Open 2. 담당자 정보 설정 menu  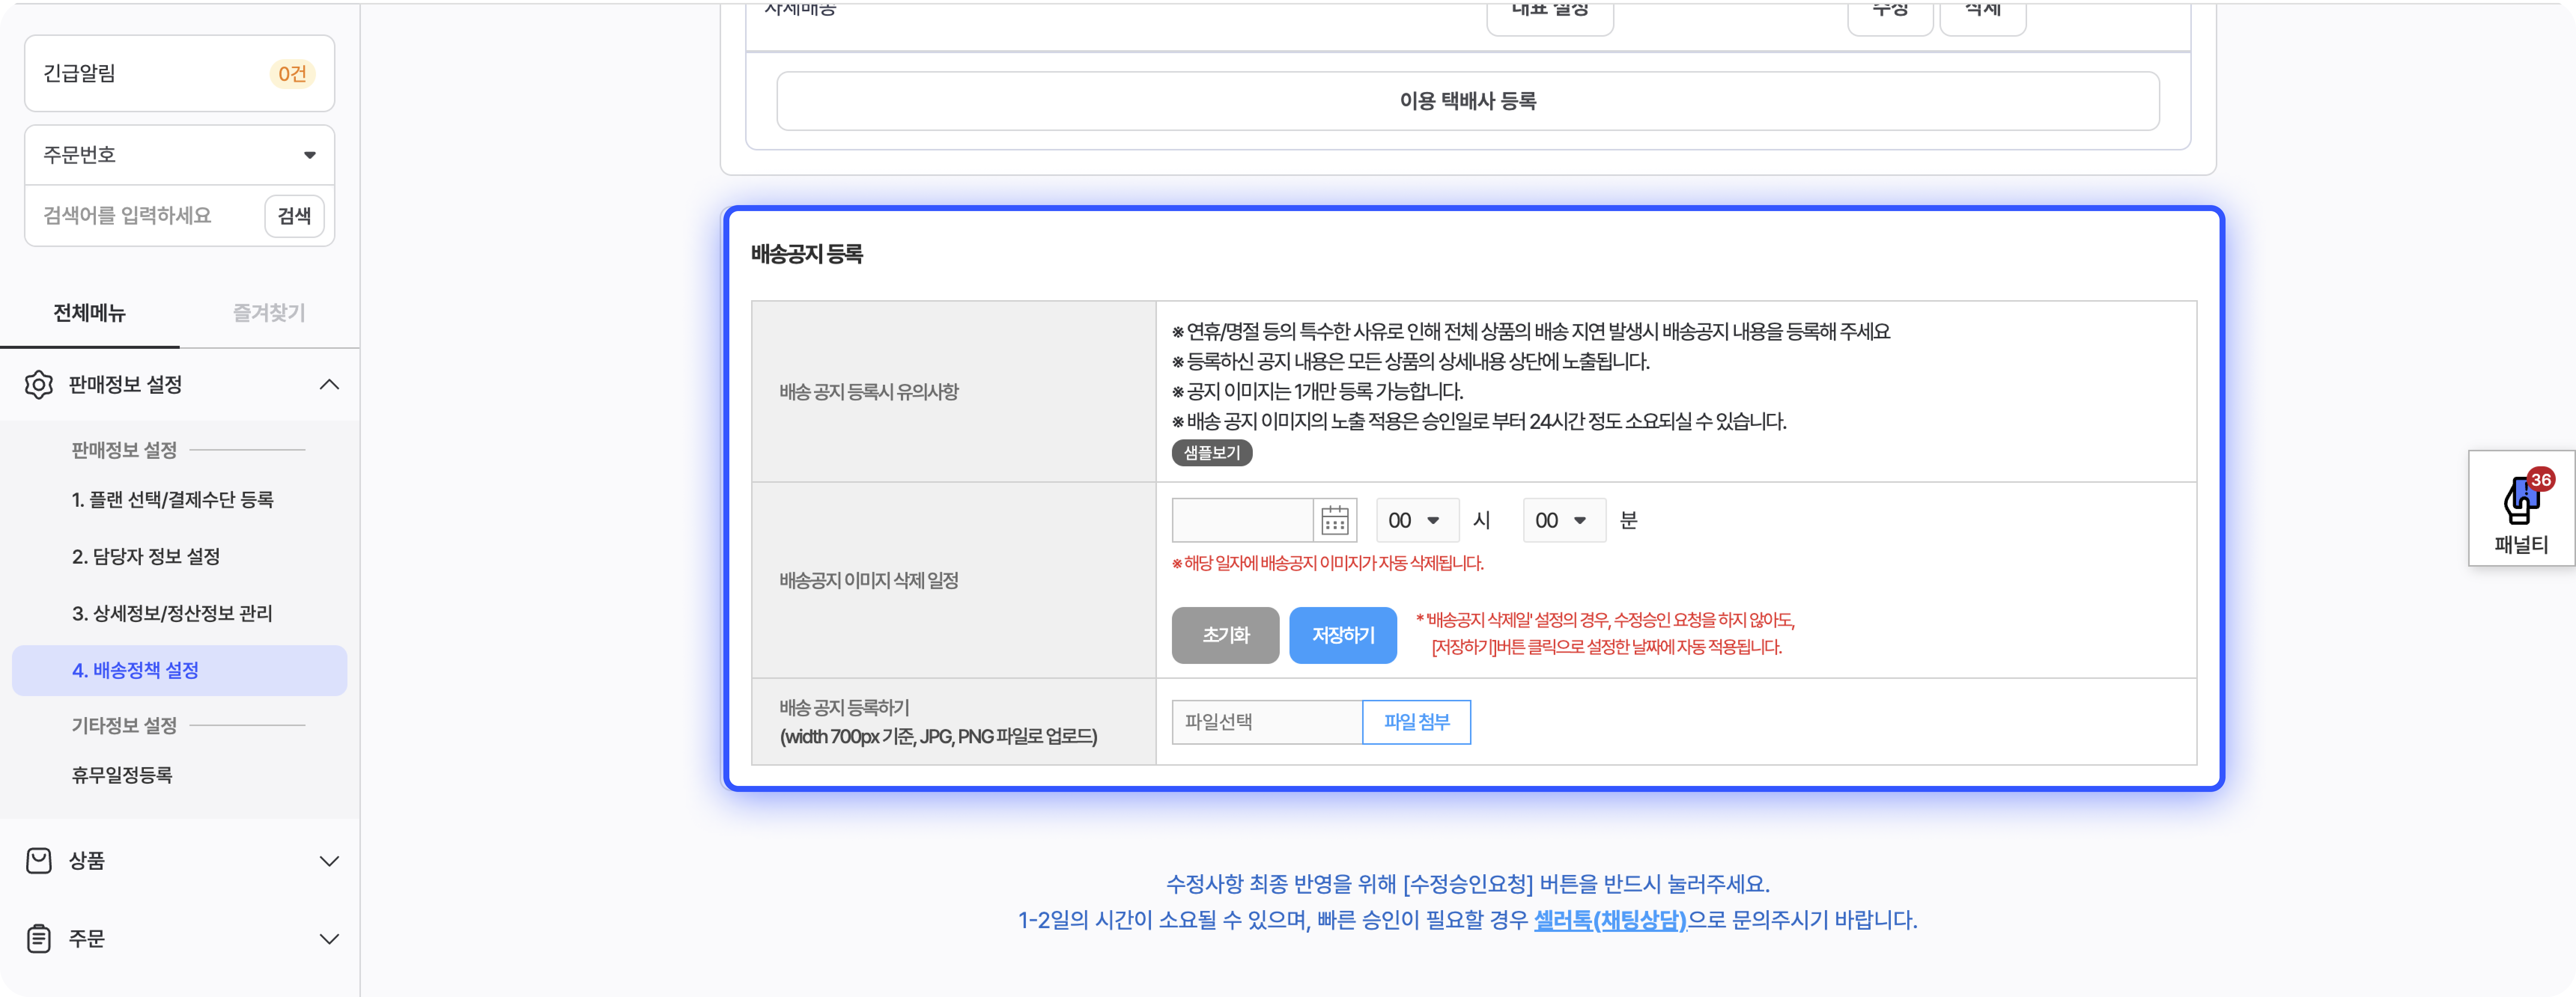coord(146,556)
